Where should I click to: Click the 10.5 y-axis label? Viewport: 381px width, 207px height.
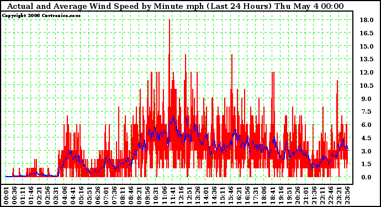(x=367, y=86)
